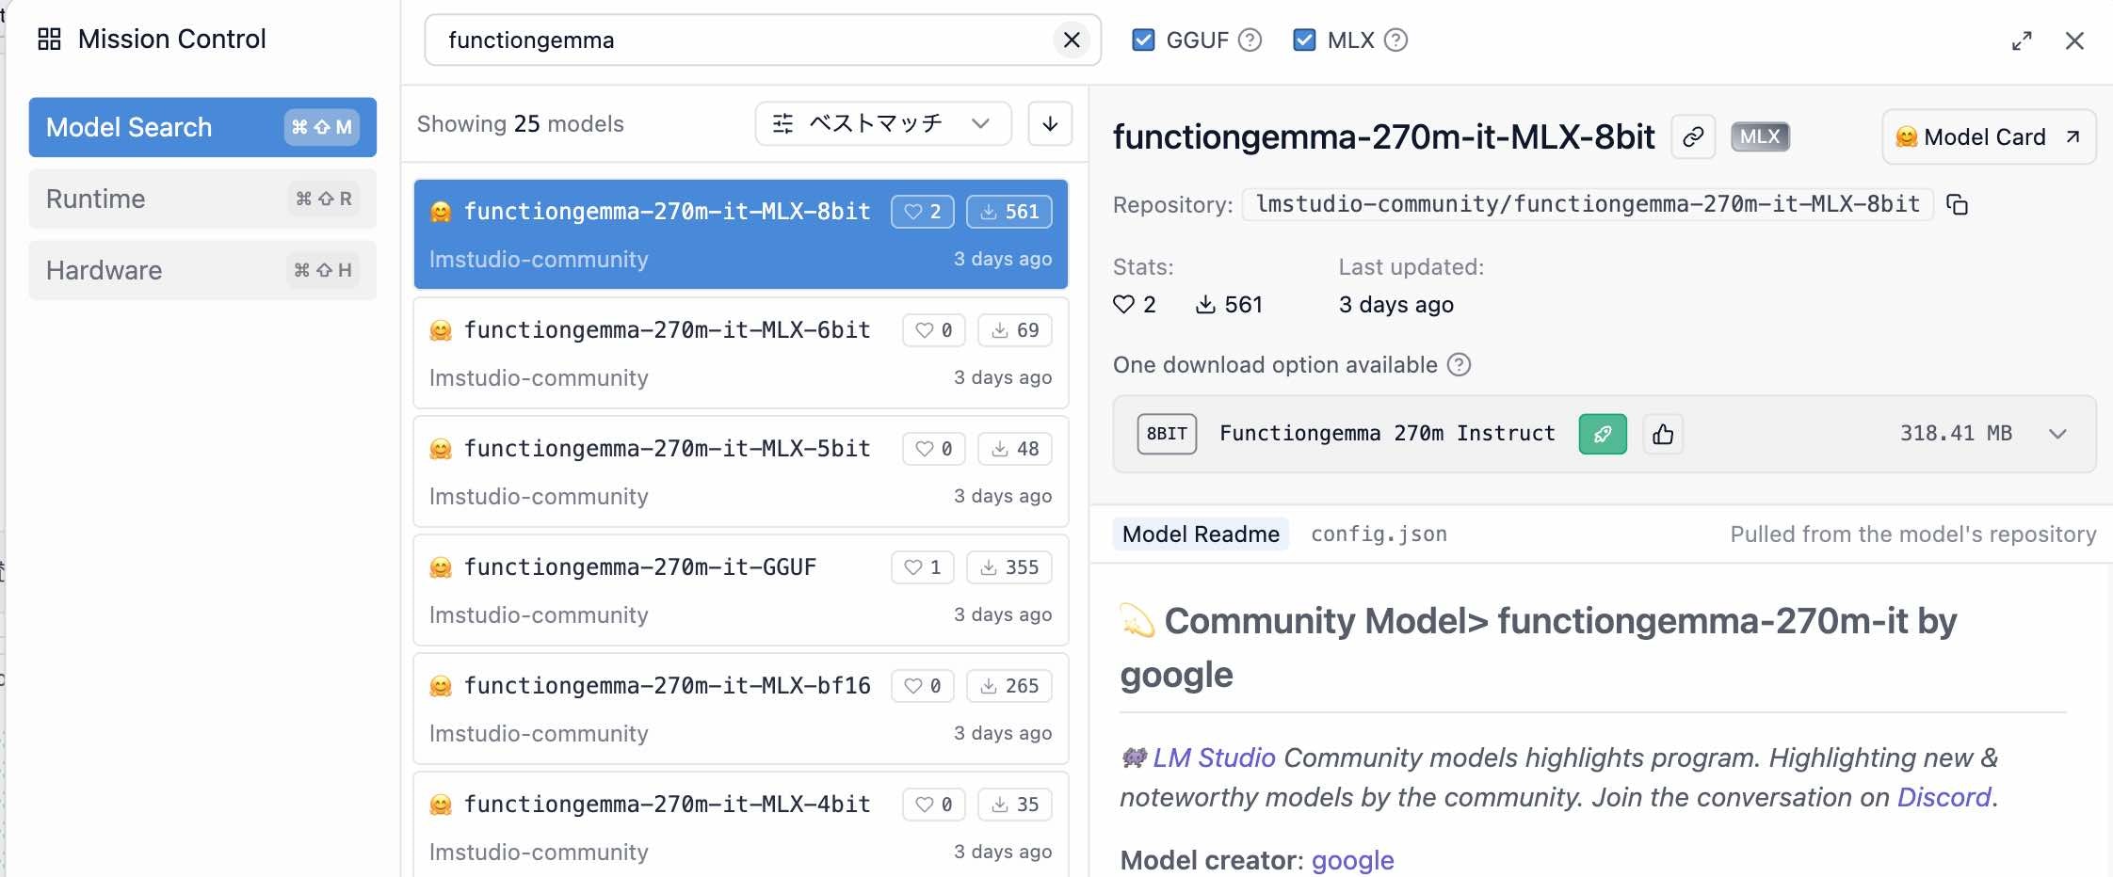Uncheck the GGUF format checkbox
This screenshot has width=2113, height=877.
1143,40
